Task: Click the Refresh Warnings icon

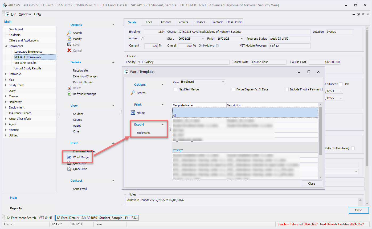Action: click(x=69, y=94)
